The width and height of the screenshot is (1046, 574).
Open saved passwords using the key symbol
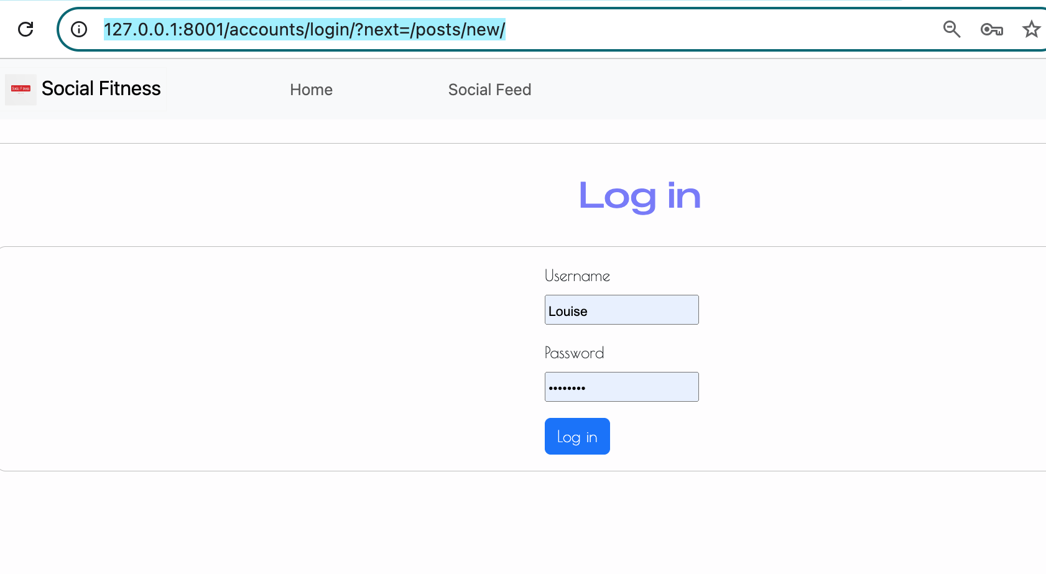[x=991, y=29]
